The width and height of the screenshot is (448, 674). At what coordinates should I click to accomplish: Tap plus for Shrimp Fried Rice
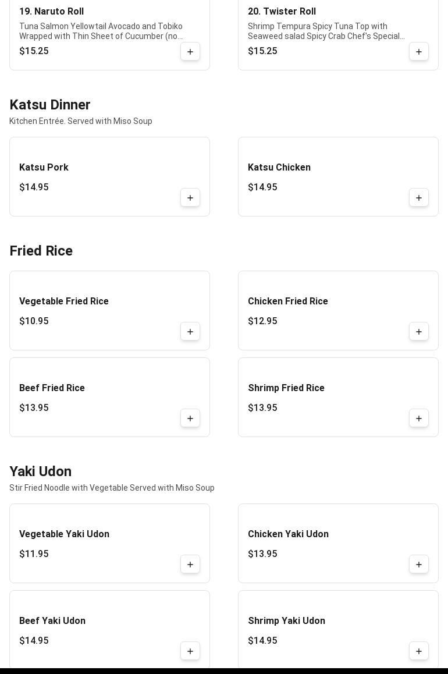(419, 418)
